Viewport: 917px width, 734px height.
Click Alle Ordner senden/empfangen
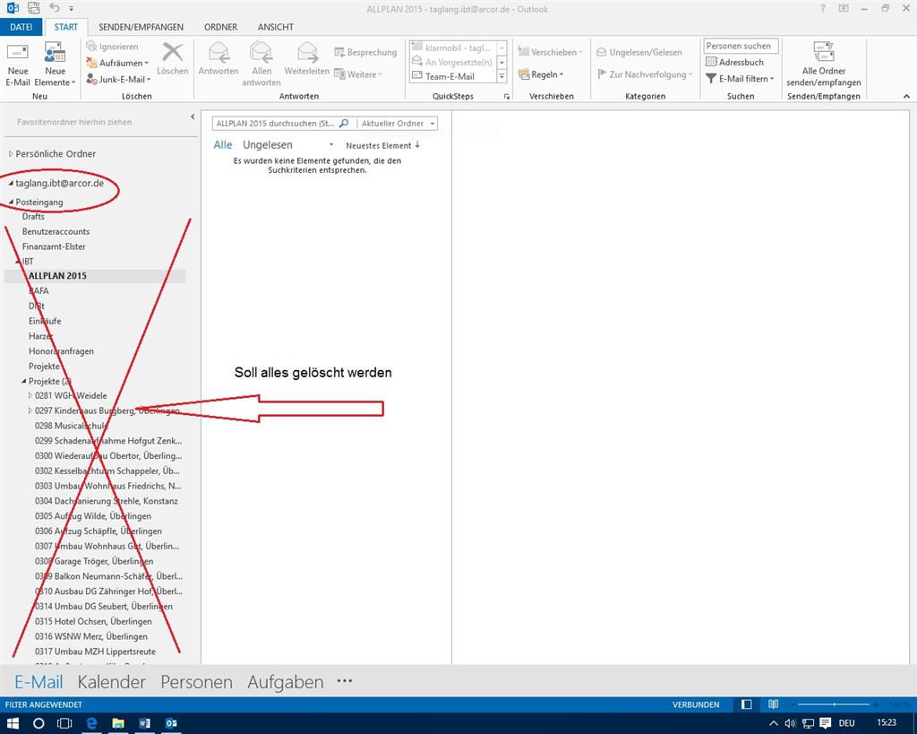point(824,65)
